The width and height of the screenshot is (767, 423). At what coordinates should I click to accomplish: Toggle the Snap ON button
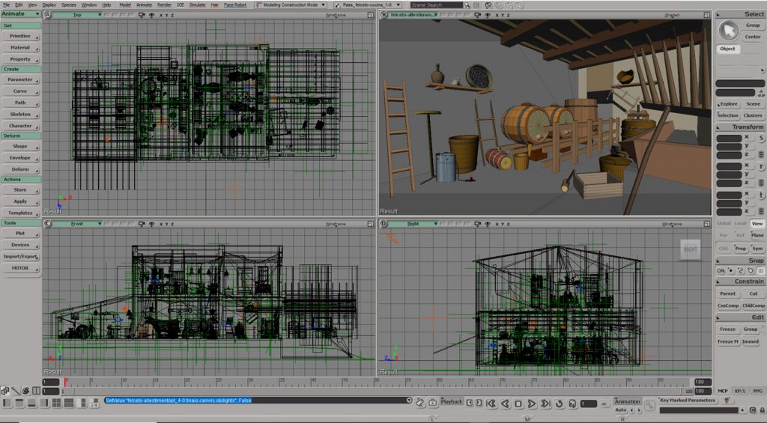coord(721,270)
